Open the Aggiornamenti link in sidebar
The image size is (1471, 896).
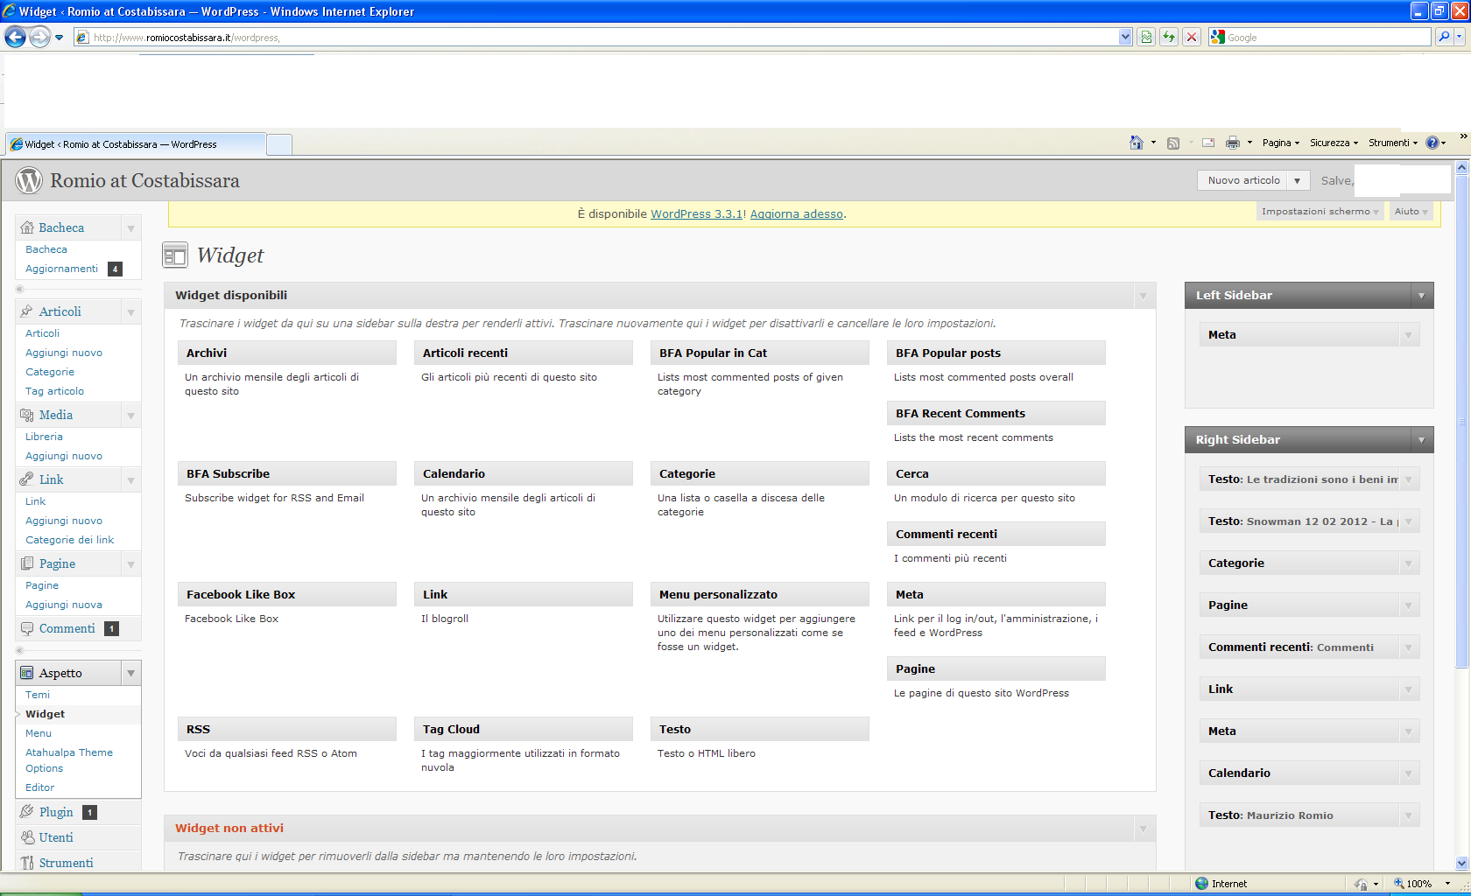[x=61, y=269]
